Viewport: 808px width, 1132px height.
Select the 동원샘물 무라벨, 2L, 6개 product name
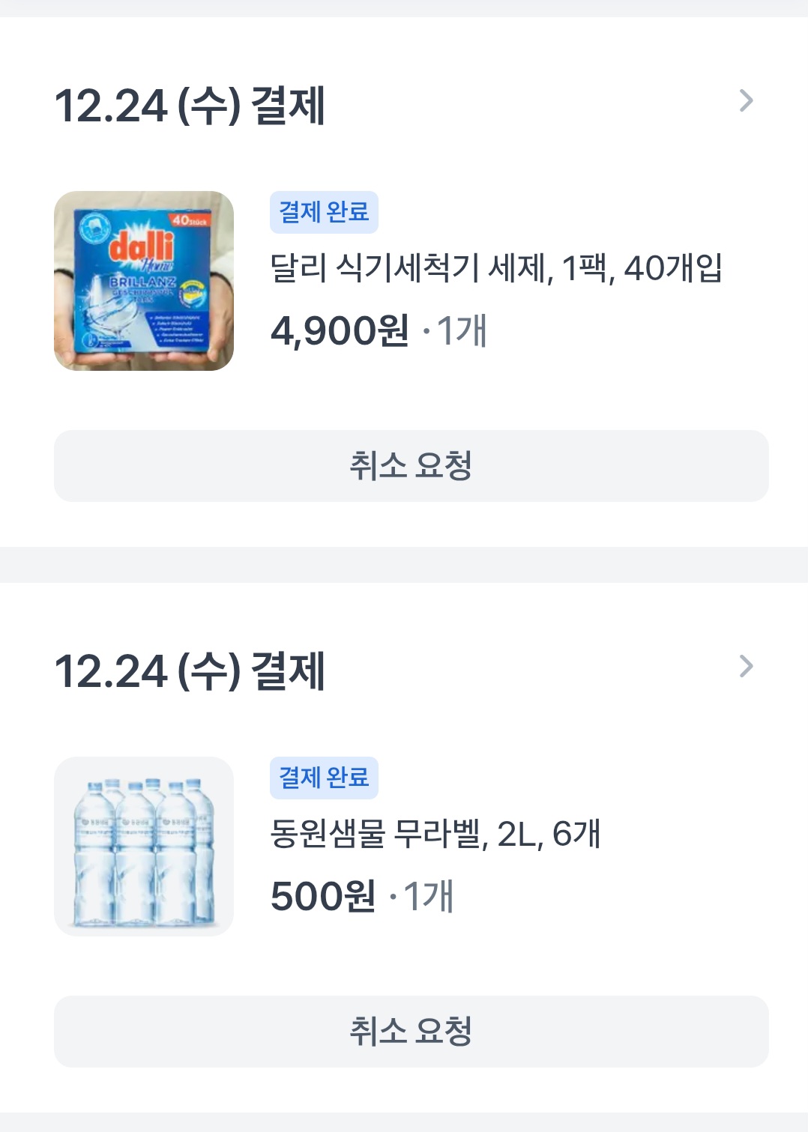coord(435,834)
